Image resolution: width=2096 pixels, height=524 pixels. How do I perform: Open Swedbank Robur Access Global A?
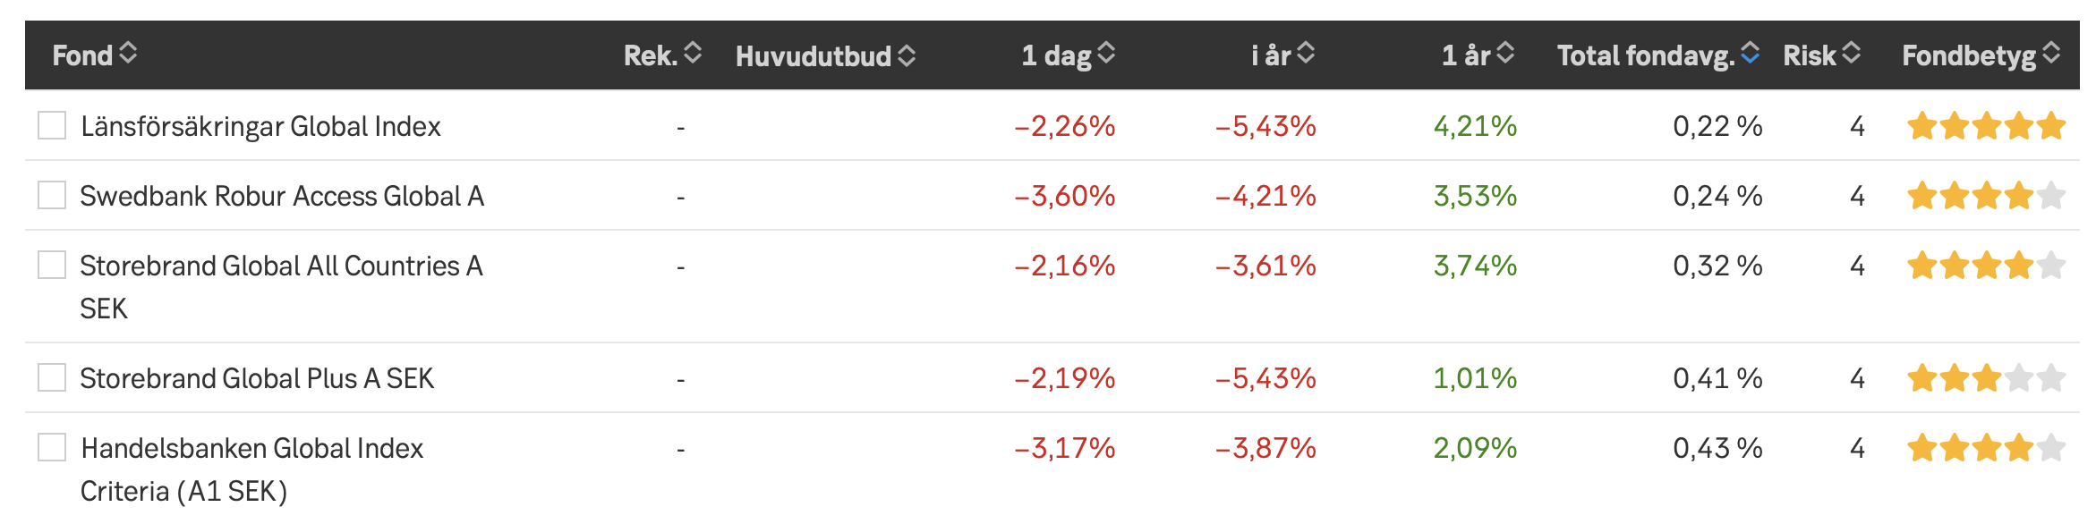282,197
